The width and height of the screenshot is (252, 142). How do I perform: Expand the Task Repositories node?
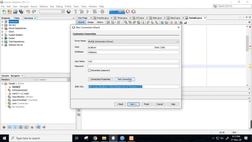pos(2,41)
